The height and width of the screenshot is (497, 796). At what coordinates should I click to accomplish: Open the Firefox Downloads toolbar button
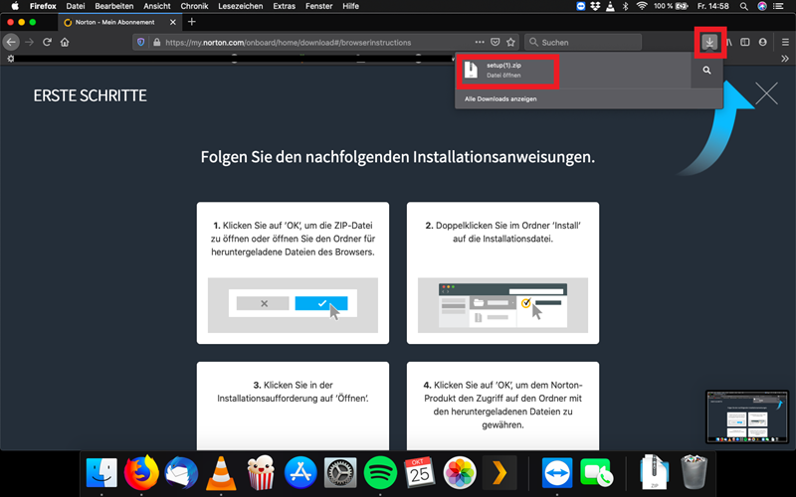pos(709,42)
